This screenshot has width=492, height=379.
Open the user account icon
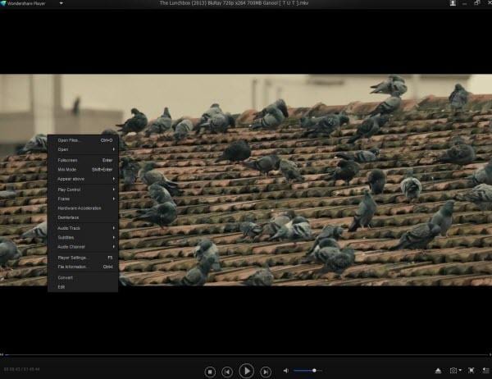coord(453,3)
